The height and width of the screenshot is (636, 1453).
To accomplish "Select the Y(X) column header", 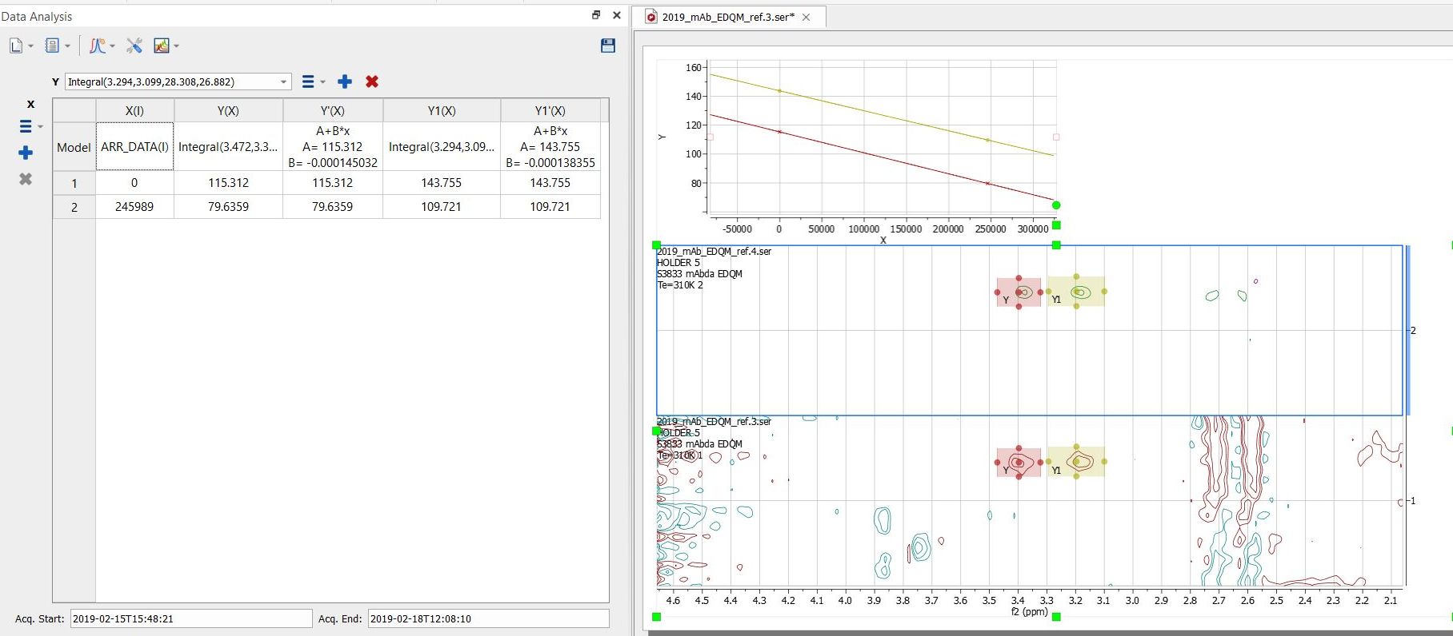I will pyautogui.click(x=228, y=111).
